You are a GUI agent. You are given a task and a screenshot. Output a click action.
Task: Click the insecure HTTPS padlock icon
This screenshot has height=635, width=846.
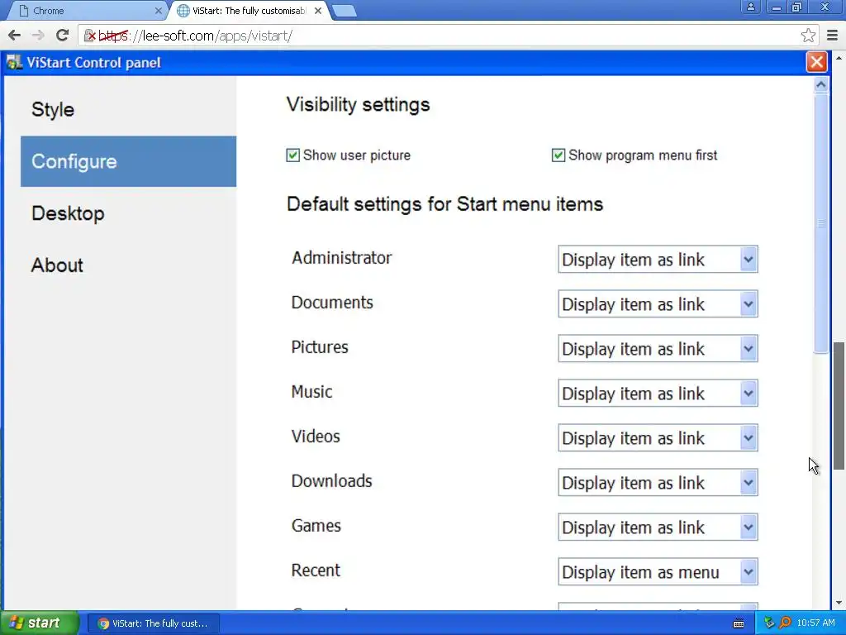point(89,36)
